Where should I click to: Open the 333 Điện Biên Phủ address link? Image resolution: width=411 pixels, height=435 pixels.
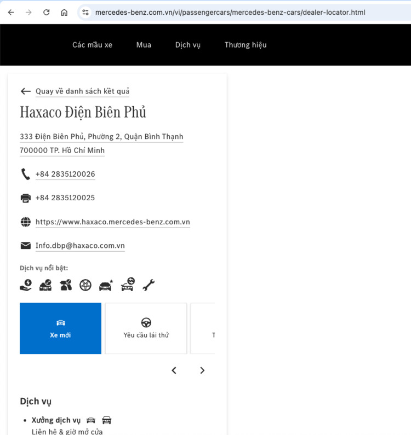click(x=101, y=136)
